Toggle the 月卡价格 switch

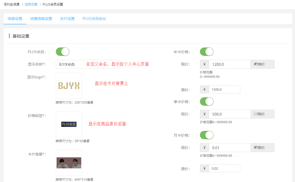(x=206, y=135)
